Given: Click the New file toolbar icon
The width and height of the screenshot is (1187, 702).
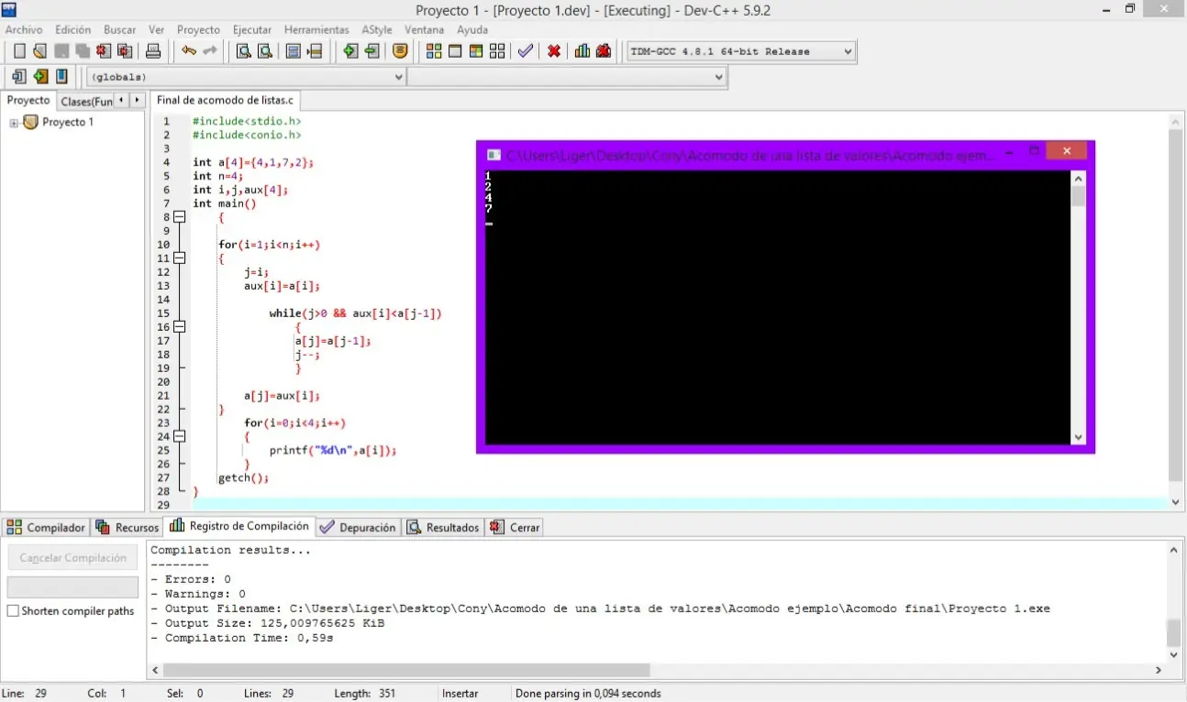Looking at the screenshot, I should (18, 51).
